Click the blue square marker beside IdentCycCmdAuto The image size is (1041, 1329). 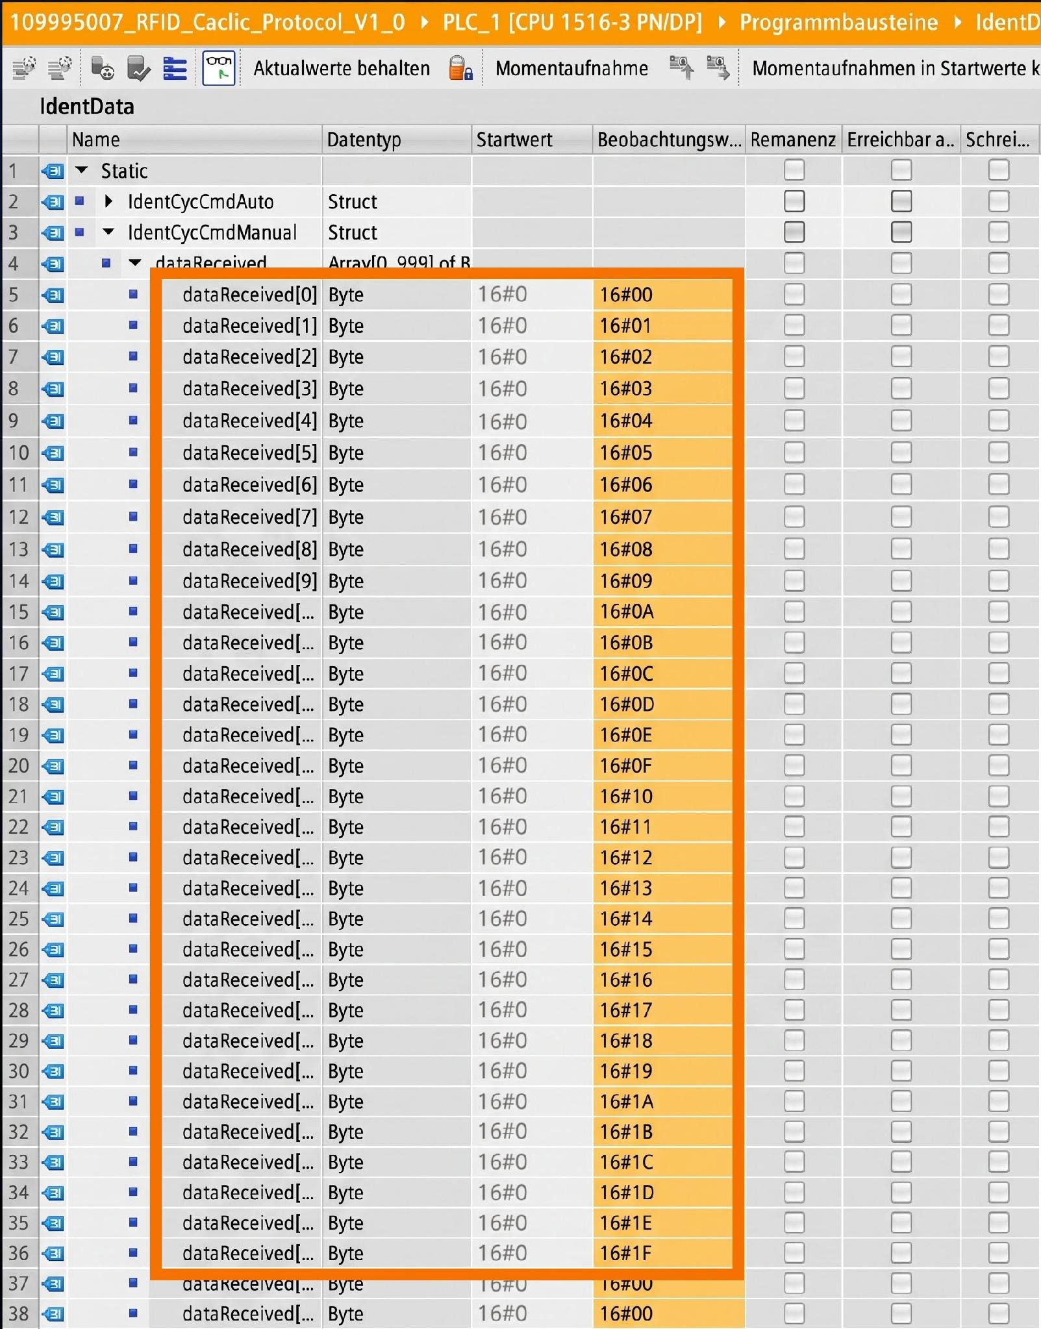(x=80, y=201)
